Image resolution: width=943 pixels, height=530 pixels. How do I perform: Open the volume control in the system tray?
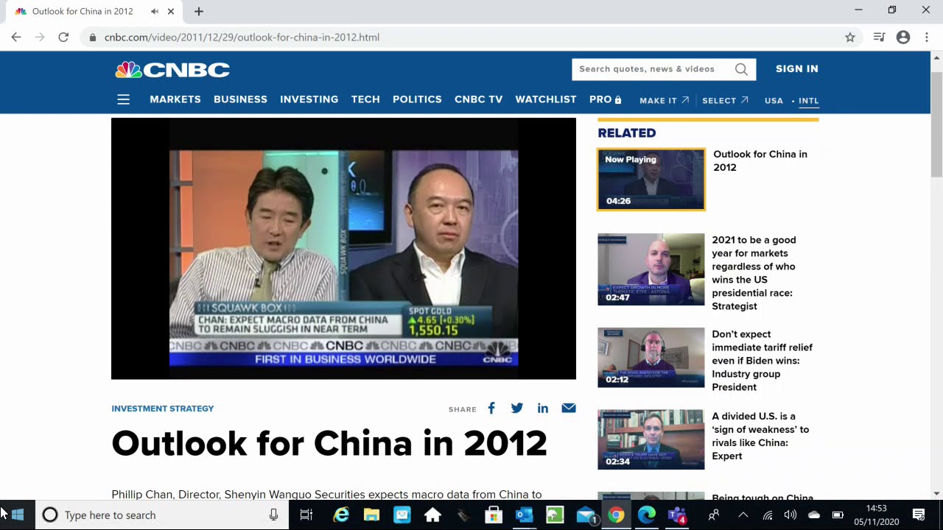click(x=790, y=515)
